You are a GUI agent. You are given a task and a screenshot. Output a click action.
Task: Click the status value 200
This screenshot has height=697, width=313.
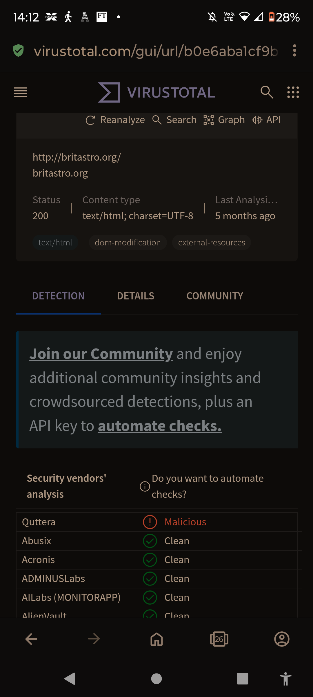pyautogui.click(x=40, y=216)
